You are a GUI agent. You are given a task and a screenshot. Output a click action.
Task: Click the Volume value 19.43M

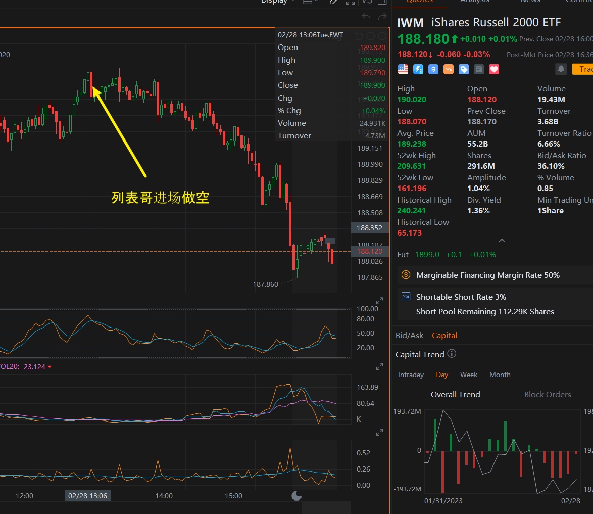pos(552,99)
